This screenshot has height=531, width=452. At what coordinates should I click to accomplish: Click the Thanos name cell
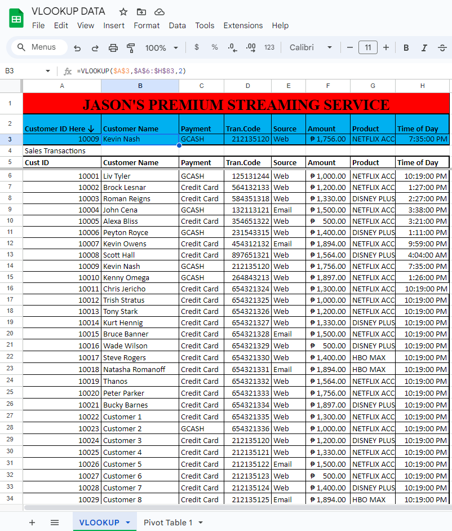tap(140, 381)
